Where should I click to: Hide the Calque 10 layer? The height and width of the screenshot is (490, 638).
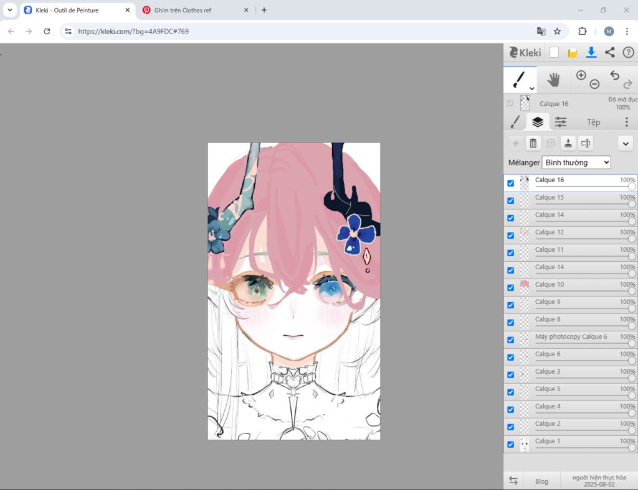511,288
